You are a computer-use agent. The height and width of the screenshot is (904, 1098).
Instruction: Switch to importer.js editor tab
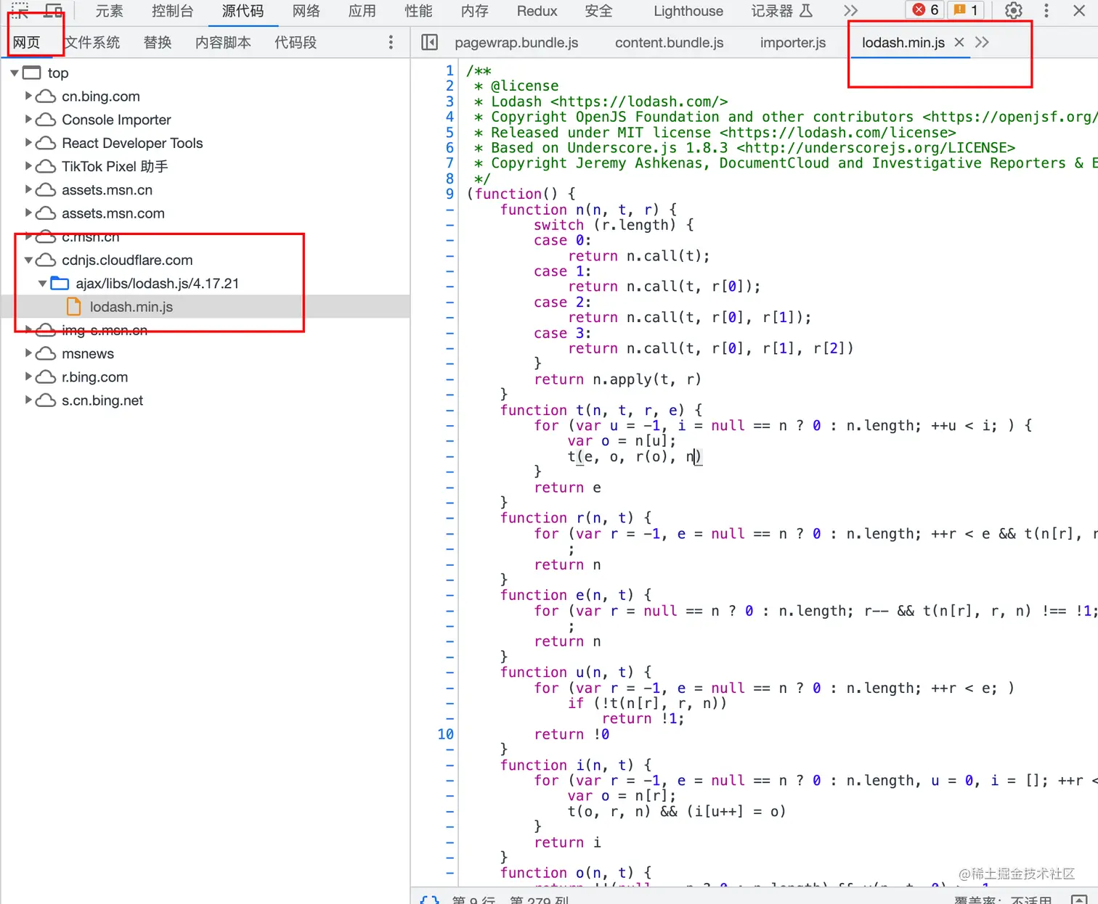coord(793,42)
